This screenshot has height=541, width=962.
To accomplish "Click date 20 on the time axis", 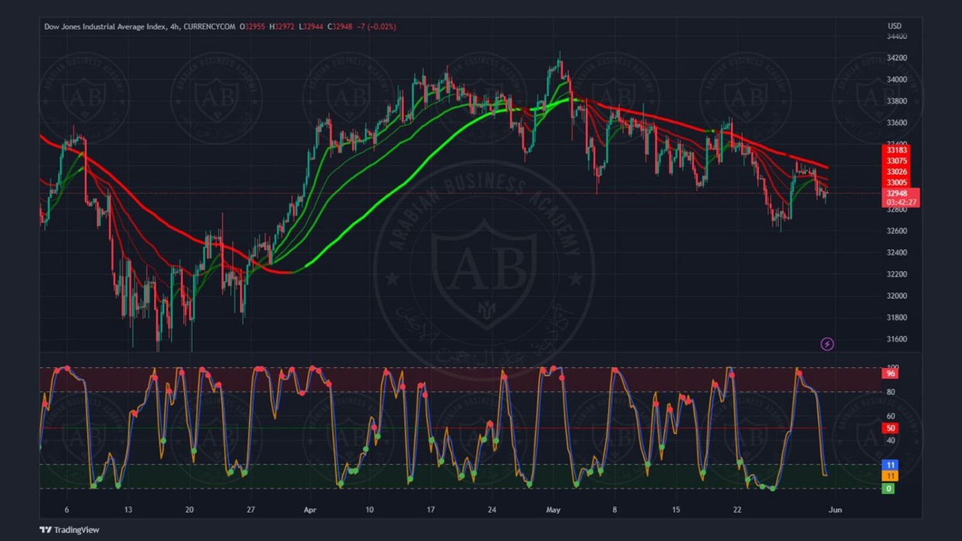I will pyautogui.click(x=189, y=510).
